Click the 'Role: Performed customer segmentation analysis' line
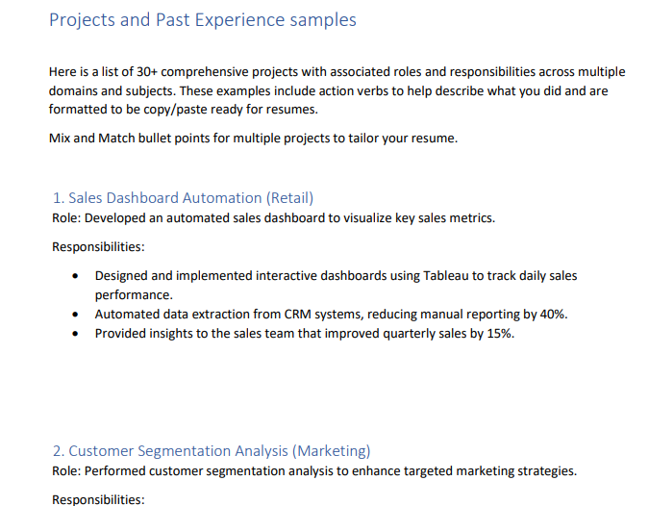The width and height of the screenshot is (649, 506). pyautogui.click(x=313, y=470)
